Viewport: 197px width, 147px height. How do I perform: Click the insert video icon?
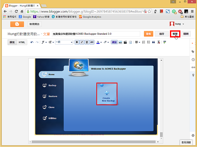click(x=125, y=42)
